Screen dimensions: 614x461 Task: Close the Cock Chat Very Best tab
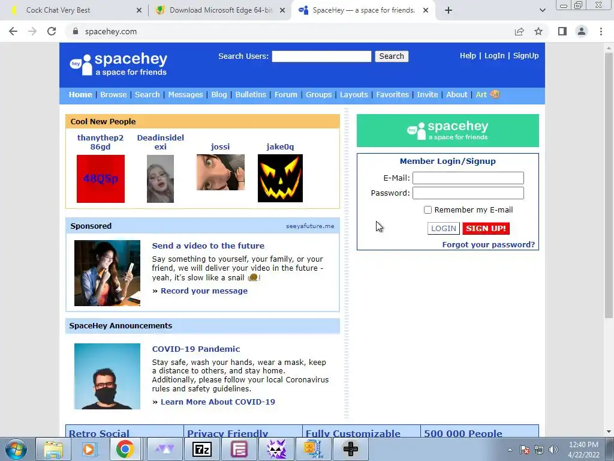pyautogui.click(x=139, y=11)
